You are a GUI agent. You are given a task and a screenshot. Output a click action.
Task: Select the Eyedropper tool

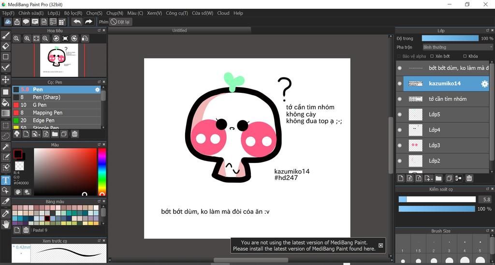pyautogui.click(x=6, y=214)
